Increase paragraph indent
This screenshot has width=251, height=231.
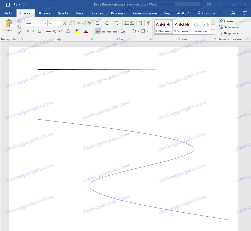(132, 23)
